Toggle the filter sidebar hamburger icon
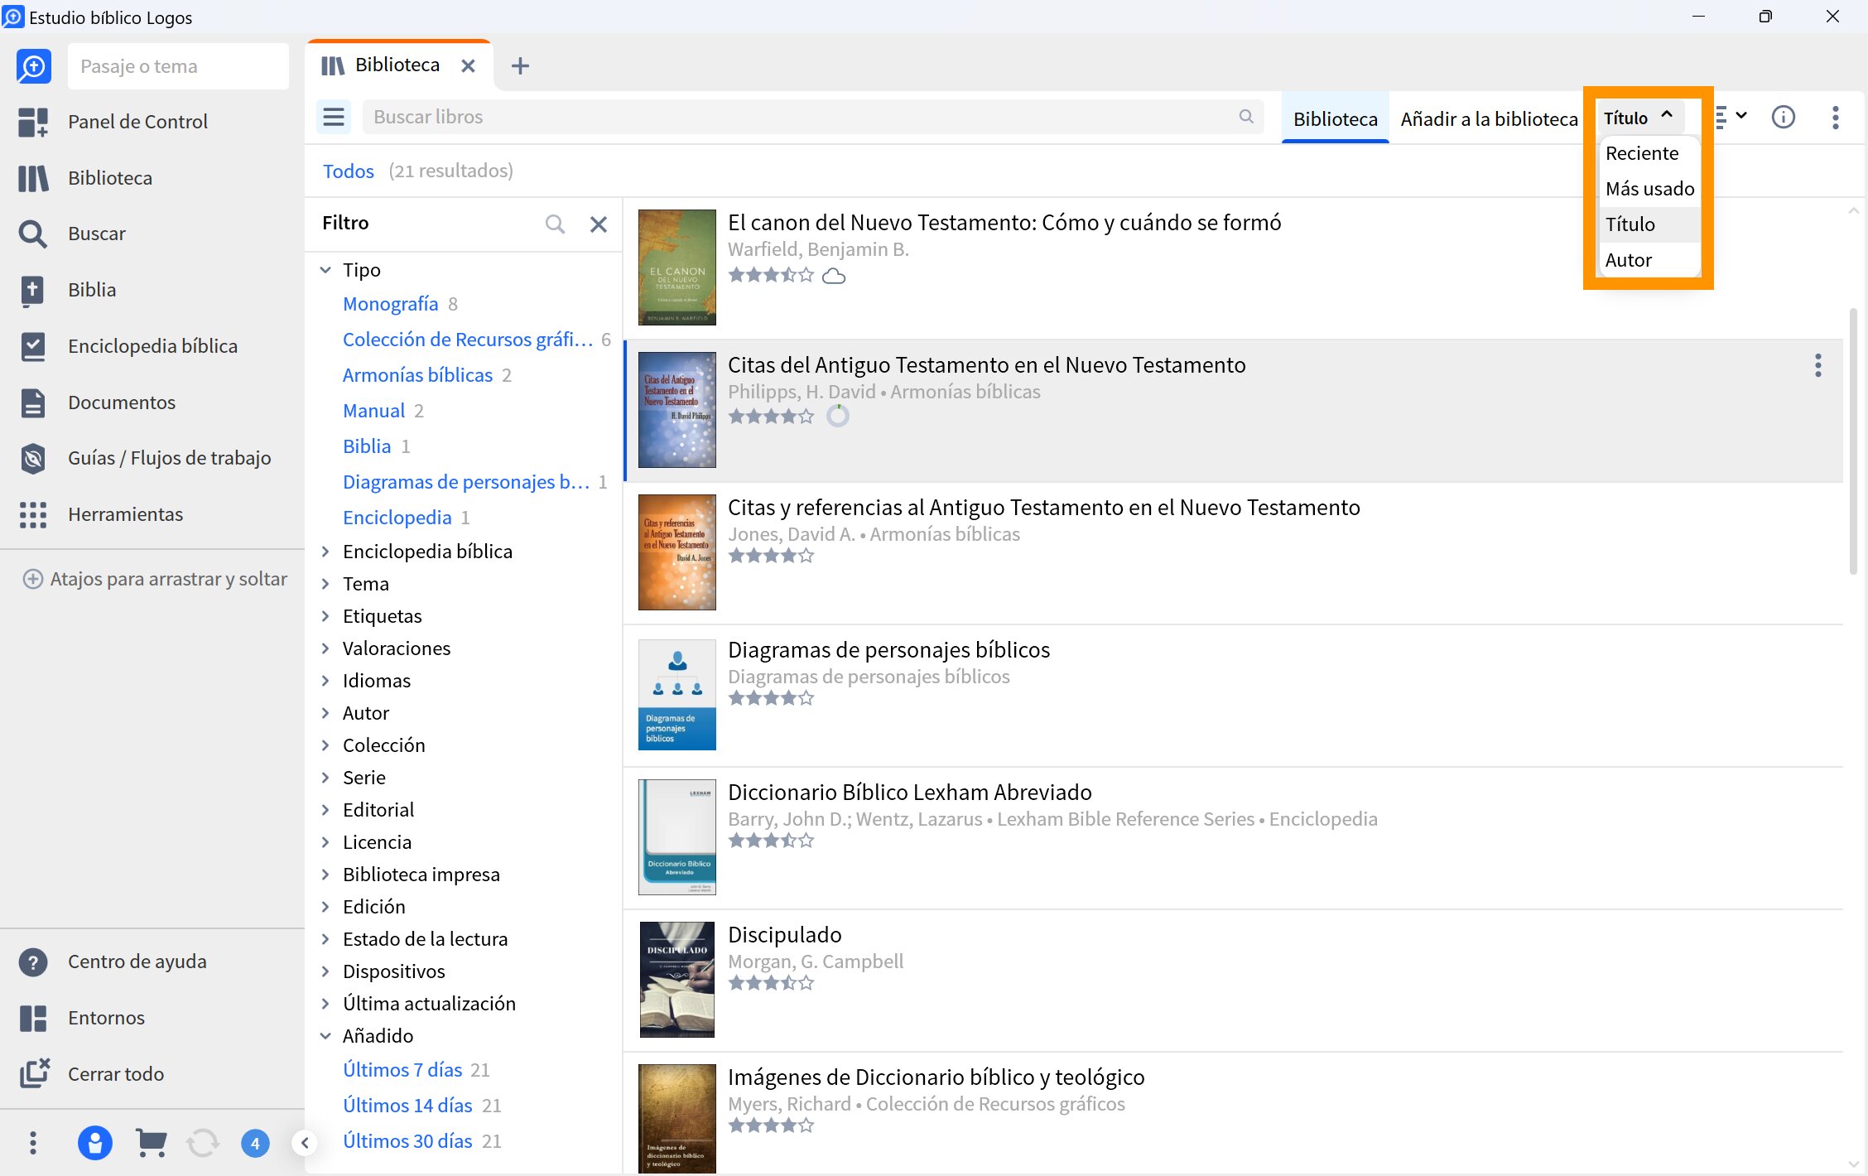 tap(334, 117)
